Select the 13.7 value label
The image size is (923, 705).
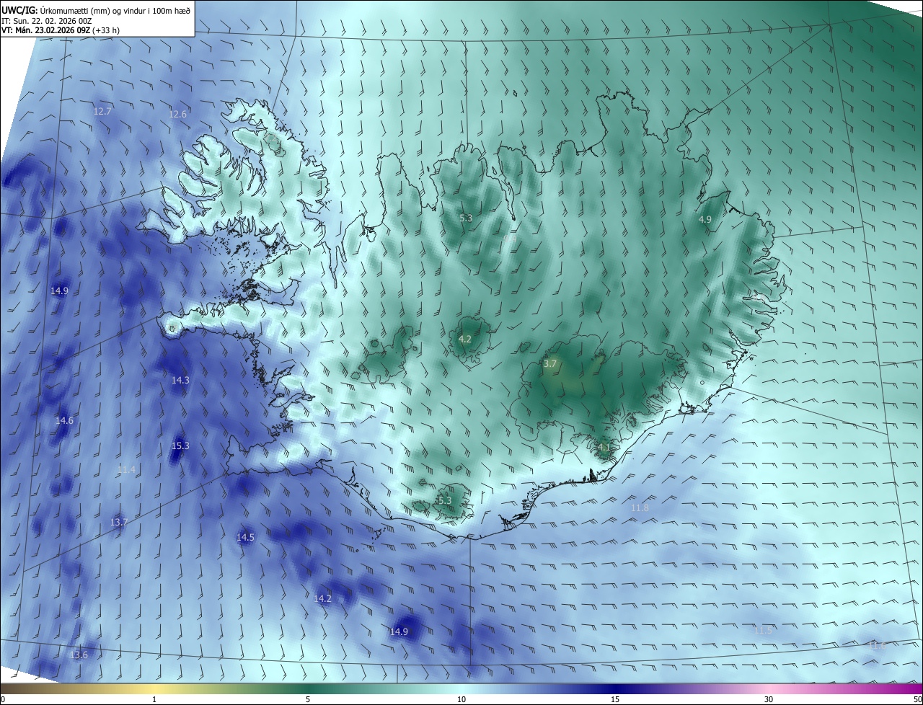119,522
